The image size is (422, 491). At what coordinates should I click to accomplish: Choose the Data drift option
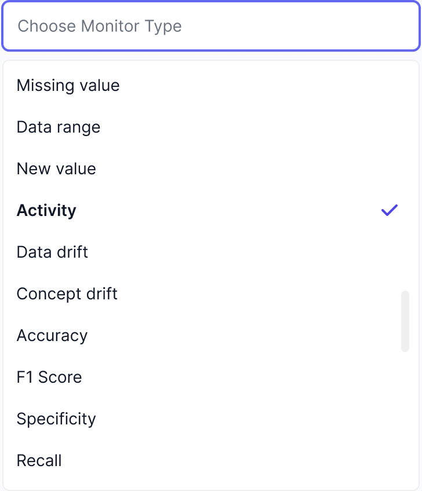pyautogui.click(x=53, y=252)
